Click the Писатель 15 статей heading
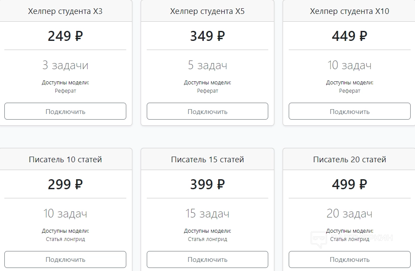This screenshot has height=271, width=415. 207,160
